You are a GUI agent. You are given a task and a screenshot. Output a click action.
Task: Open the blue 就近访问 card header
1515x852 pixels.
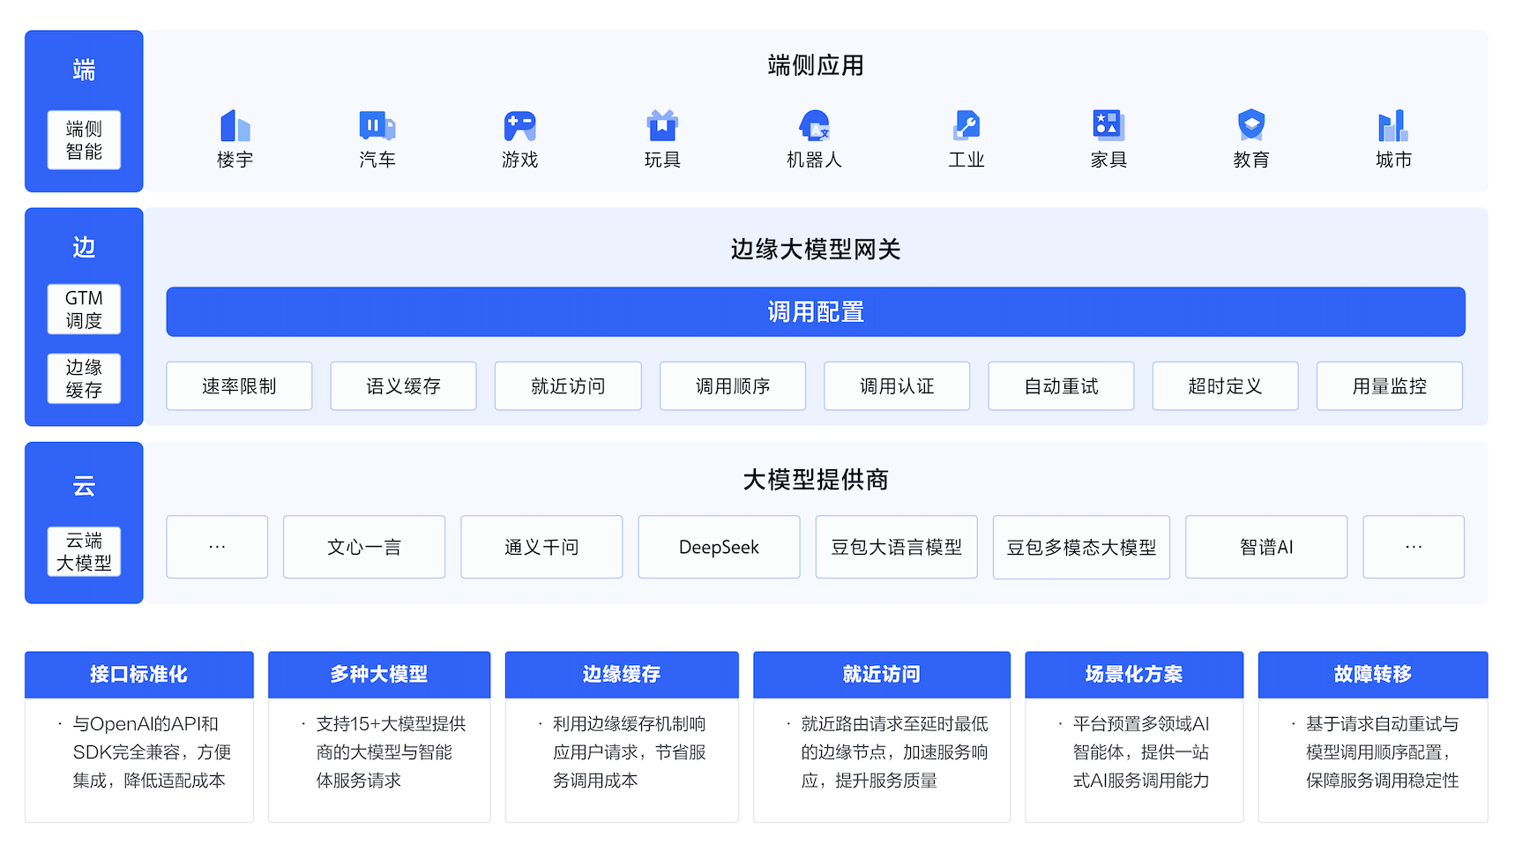882,675
